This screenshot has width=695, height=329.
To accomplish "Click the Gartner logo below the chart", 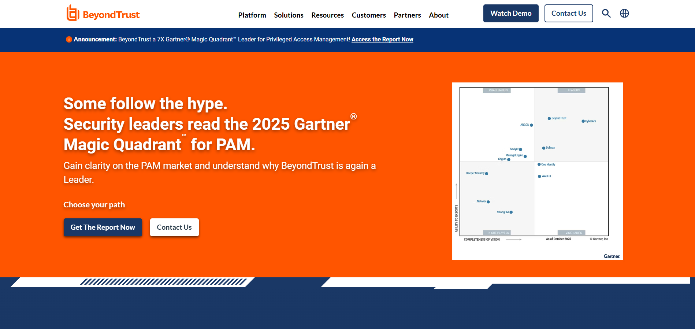I will (612, 256).
